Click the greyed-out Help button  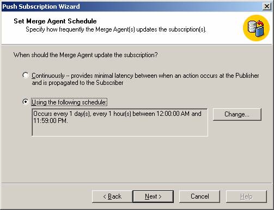tap(246, 196)
